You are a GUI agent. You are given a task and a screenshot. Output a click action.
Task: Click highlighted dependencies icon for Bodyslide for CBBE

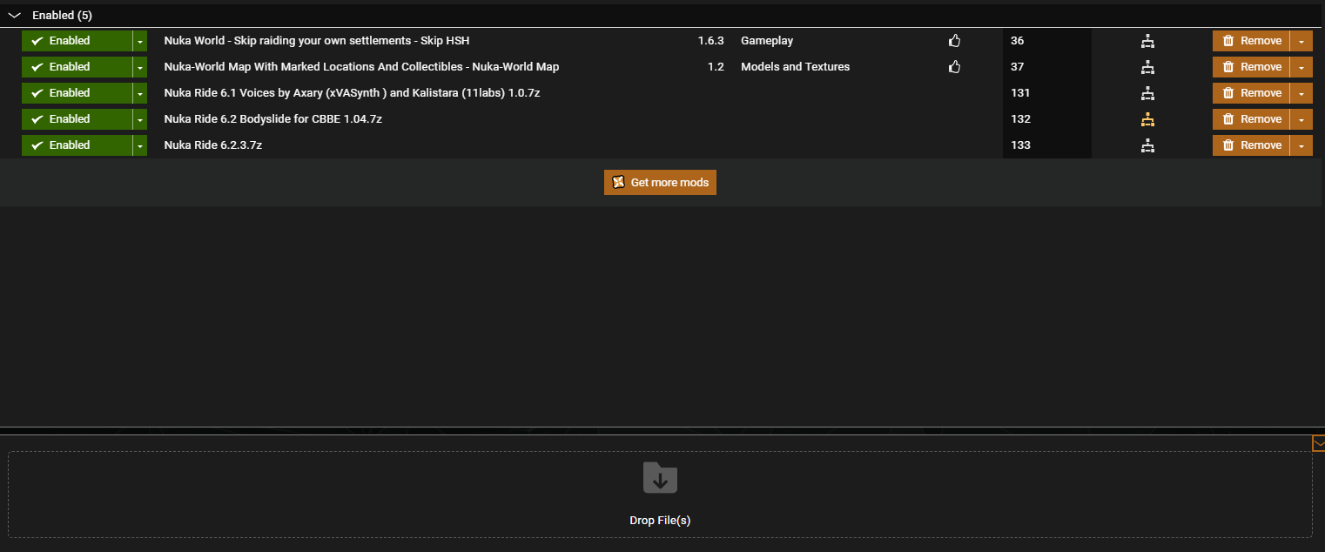pos(1147,119)
